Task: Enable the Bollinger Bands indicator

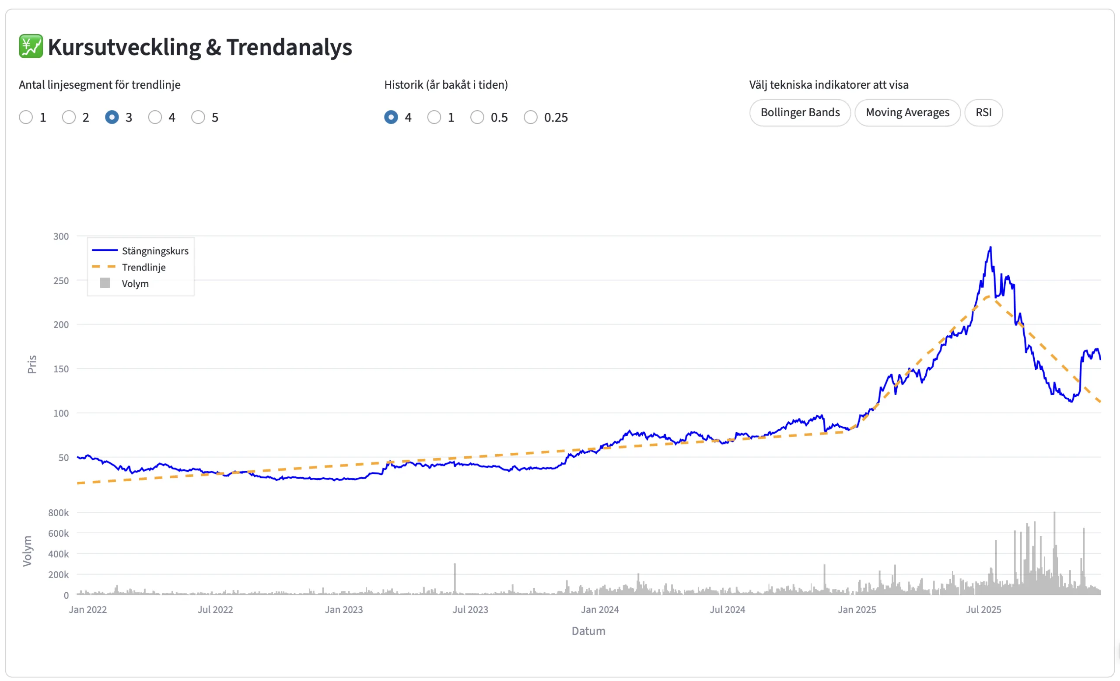Action: coord(800,113)
